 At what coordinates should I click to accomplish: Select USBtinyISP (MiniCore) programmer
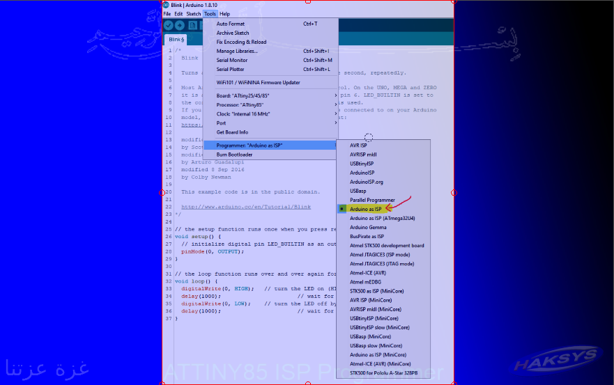coord(383,318)
